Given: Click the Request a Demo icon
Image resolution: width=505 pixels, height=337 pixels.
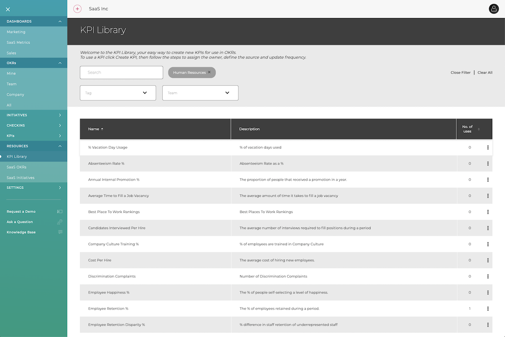Looking at the screenshot, I should (60, 212).
